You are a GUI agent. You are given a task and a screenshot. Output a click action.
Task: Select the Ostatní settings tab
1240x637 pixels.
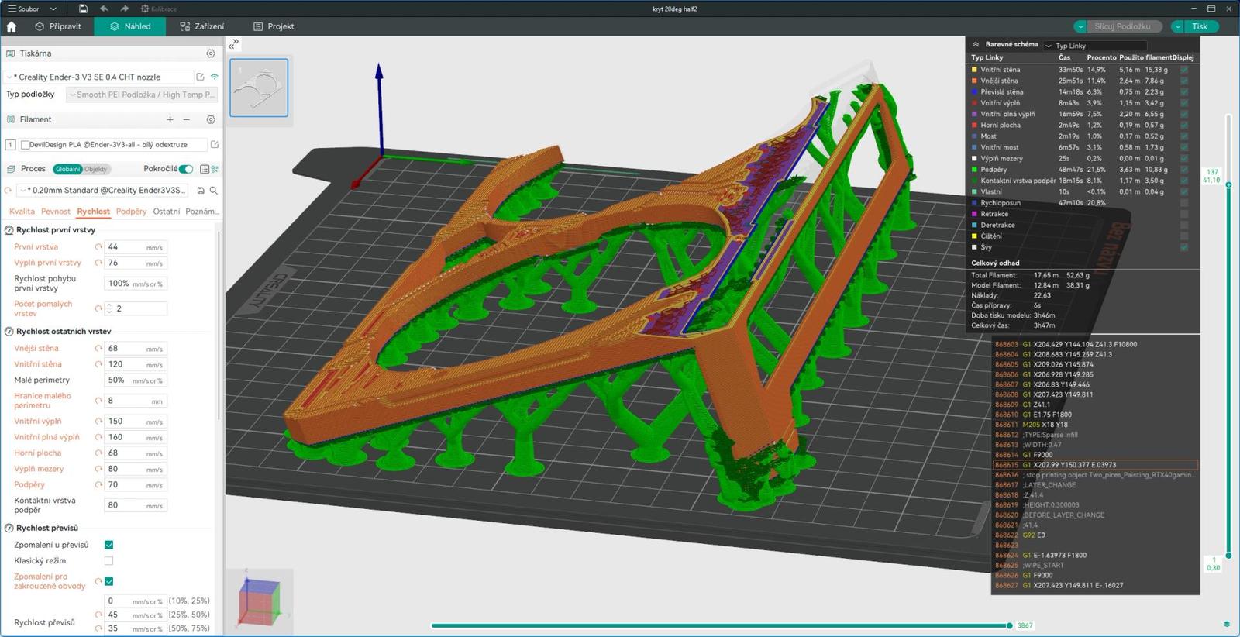[x=166, y=212]
